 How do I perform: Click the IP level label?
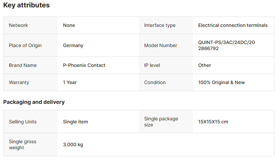[152, 65]
